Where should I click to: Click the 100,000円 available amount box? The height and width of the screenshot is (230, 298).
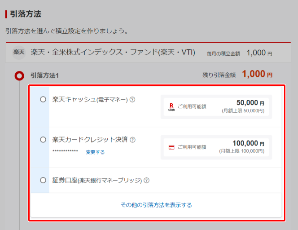pos(216,147)
